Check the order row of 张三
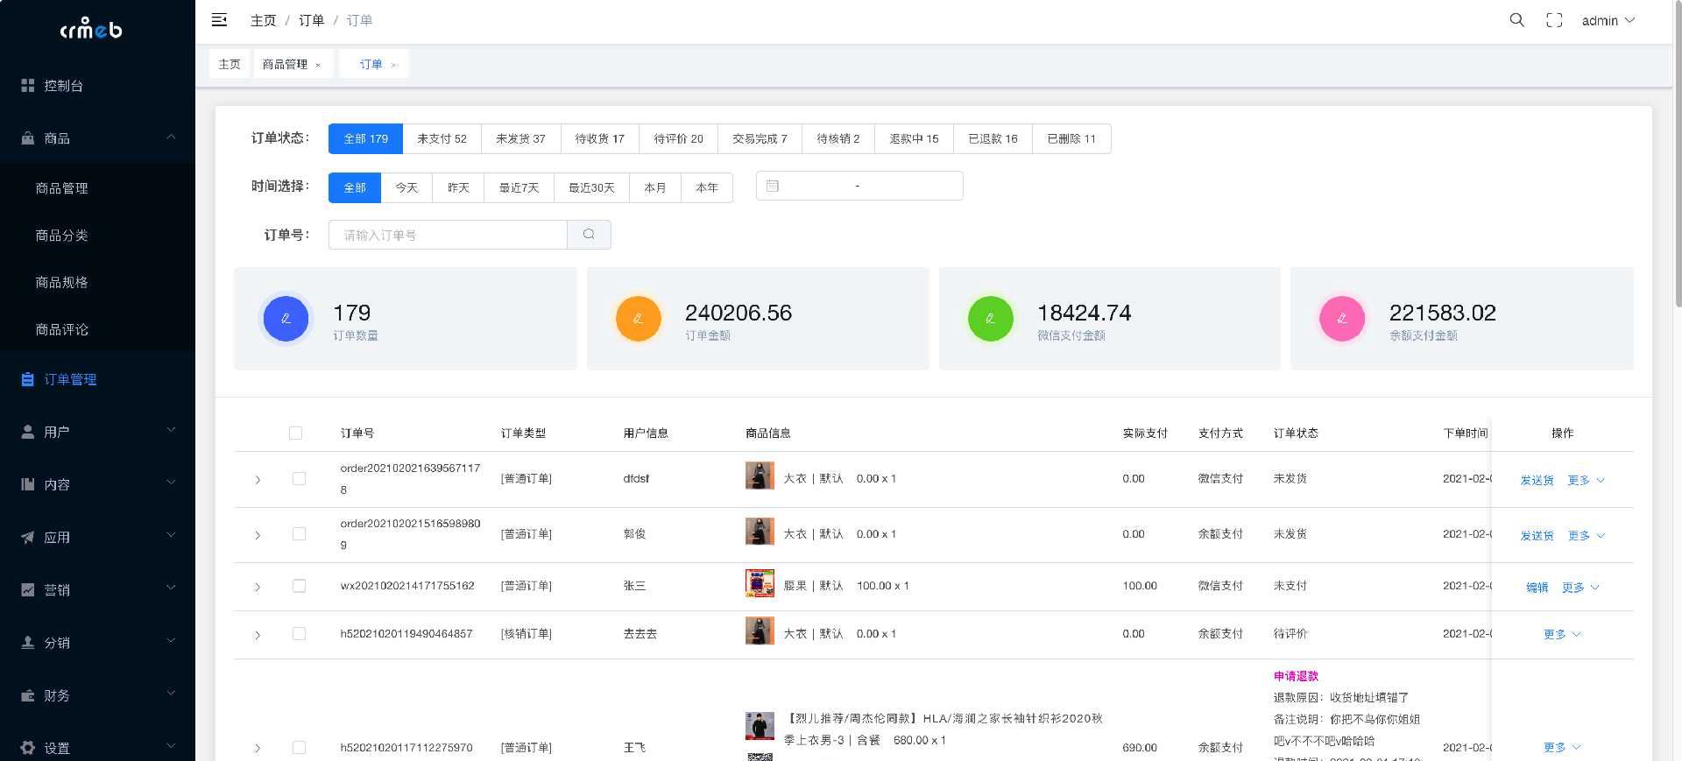Viewport: 1682px width, 761px height. (299, 586)
